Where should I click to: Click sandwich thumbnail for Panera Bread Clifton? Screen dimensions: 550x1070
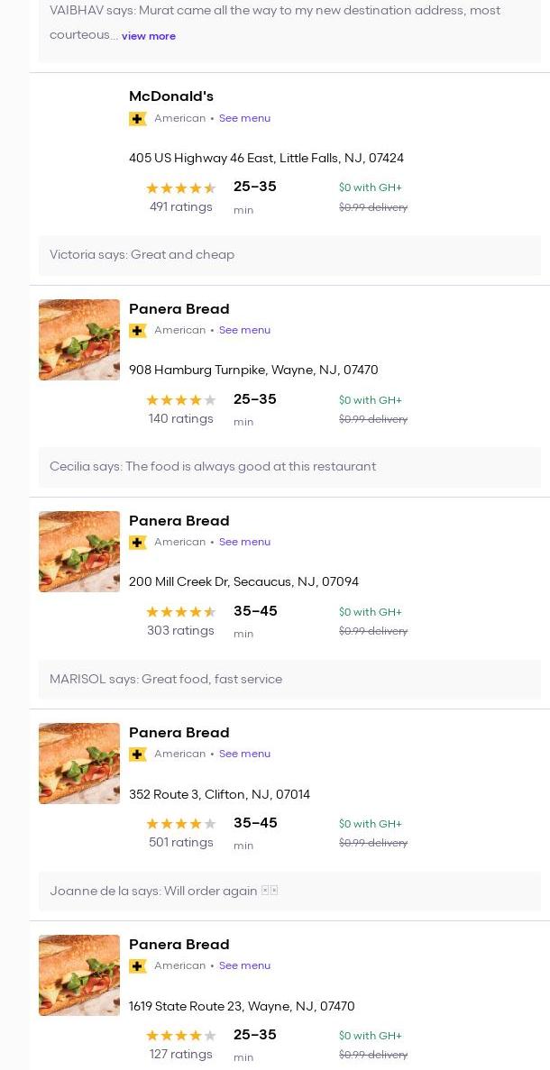[79, 764]
